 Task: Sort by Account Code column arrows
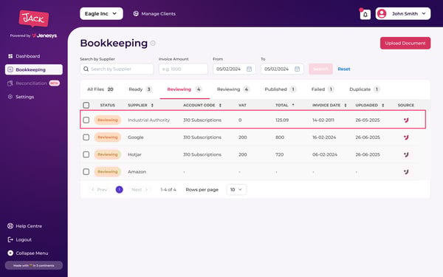(x=220, y=105)
